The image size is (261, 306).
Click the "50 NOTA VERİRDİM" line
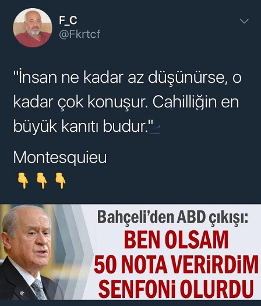tap(176, 265)
